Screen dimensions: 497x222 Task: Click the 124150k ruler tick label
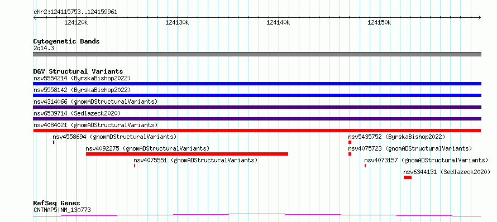[379, 22]
